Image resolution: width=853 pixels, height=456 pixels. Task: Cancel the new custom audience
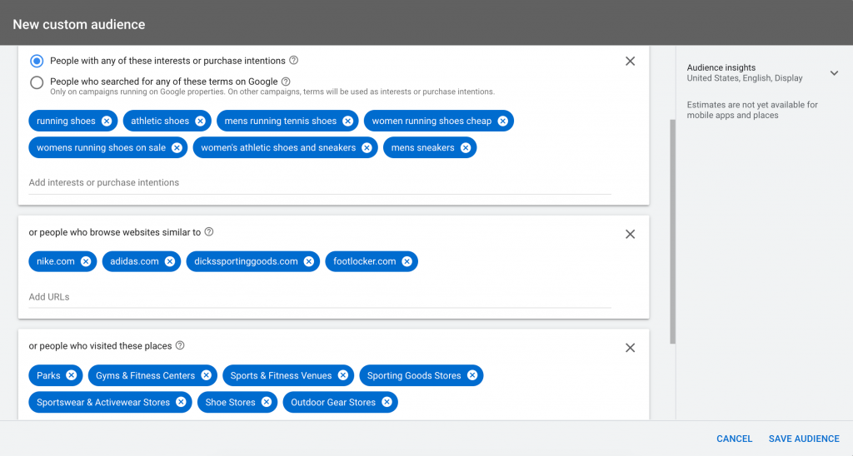[x=734, y=439]
